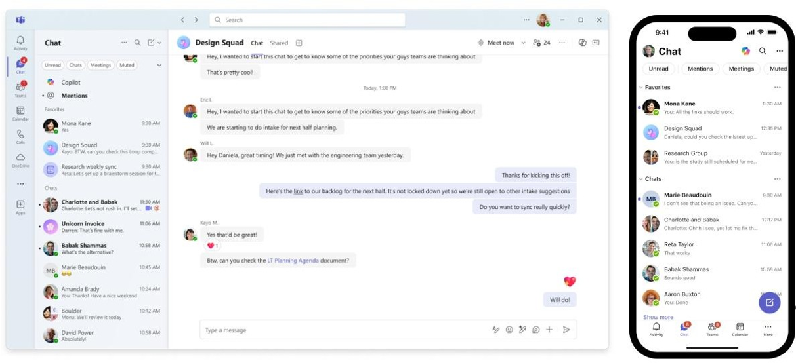Switch to the Shared tab in Design Squad
796x363 pixels.
point(279,43)
